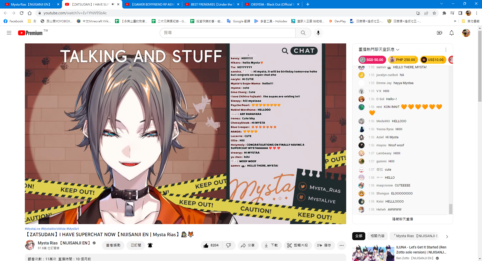Switch to GAMER BOYFRIEND RP ASMR tab
482x261 pixels.
[152, 4]
